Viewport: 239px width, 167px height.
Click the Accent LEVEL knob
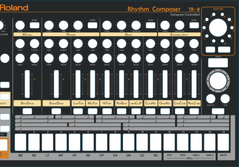(x=20, y=26)
